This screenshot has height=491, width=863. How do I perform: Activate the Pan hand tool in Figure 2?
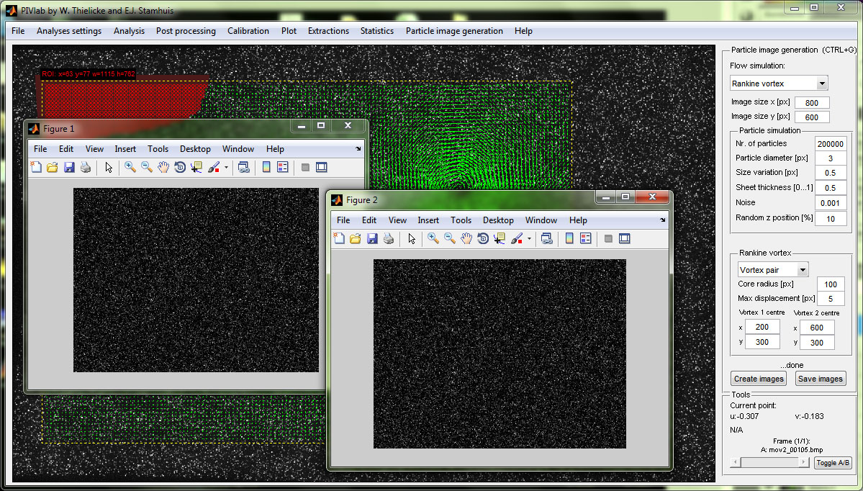point(465,238)
